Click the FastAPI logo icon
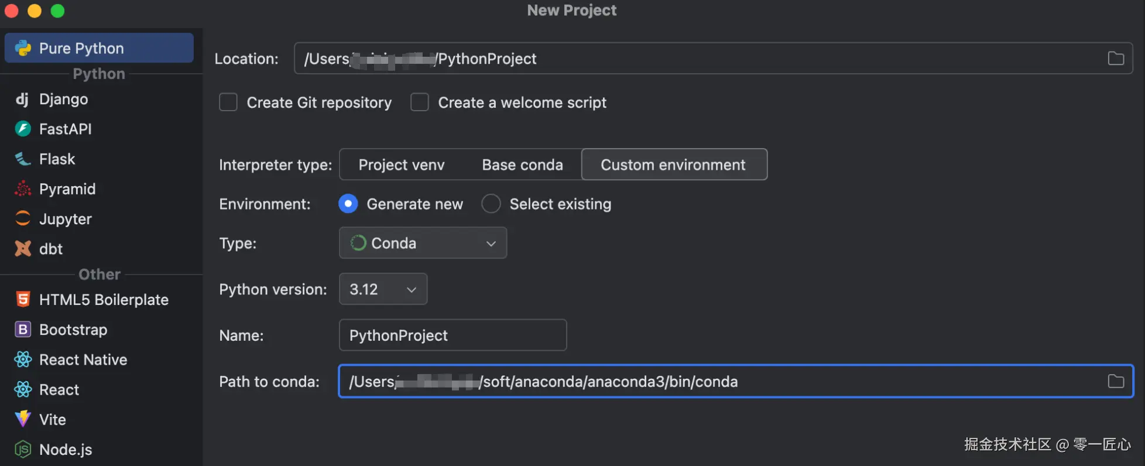 23,129
